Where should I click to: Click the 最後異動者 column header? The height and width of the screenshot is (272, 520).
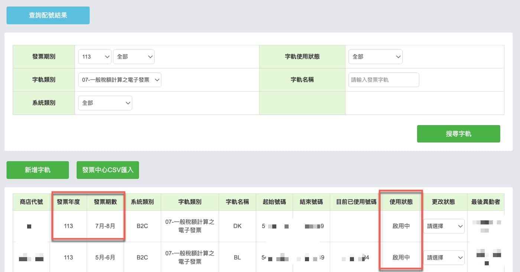pyautogui.click(x=485, y=202)
